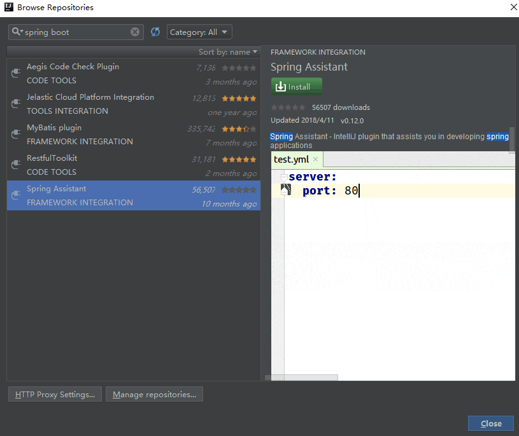Select the Aegis Code Check Plugin row
The height and width of the screenshot is (436, 519).
click(134, 74)
